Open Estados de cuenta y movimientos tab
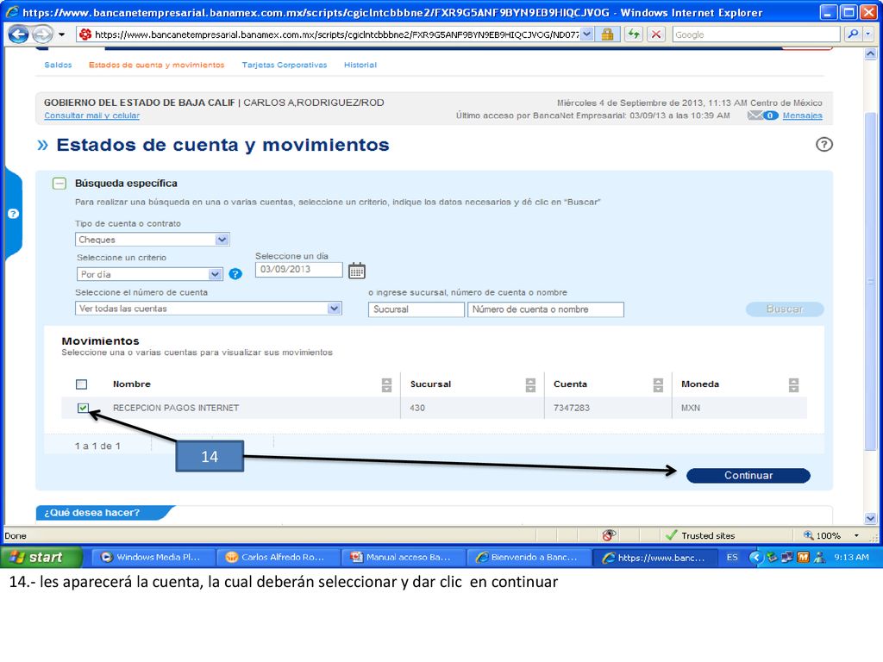This screenshot has width=883, height=662. pyautogui.click(x=157, y=65)
